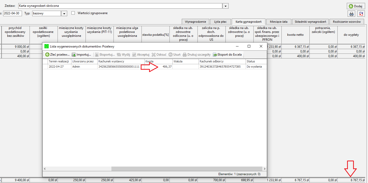Screen dimensions: 368x183
Task: Click the amount 406,37 cell
Action: click(158, 67)
